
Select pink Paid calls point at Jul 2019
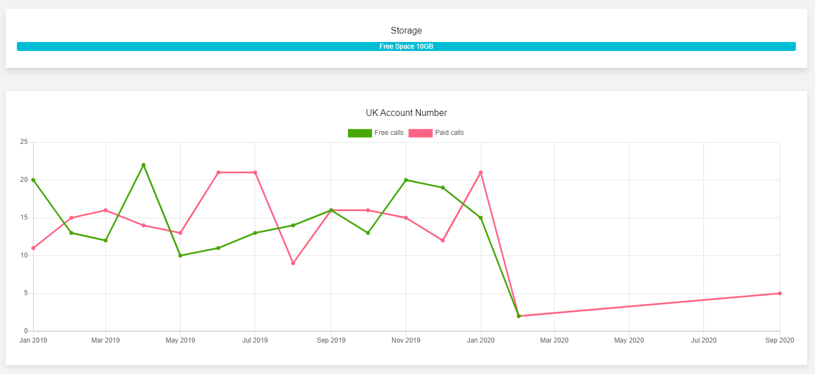pos(255,172)
